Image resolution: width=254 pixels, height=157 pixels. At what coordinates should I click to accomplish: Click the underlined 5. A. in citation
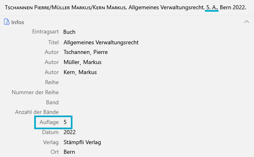coord(212,8)
